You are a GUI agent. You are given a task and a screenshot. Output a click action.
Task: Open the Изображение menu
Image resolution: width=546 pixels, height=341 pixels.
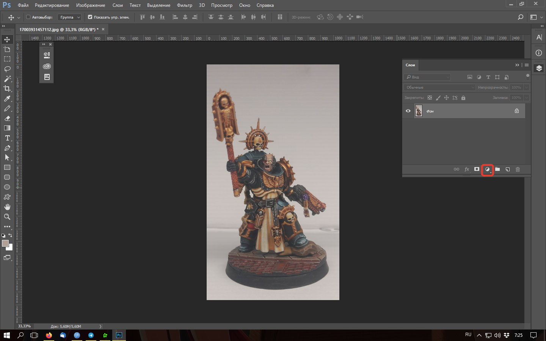coord(90,5)
